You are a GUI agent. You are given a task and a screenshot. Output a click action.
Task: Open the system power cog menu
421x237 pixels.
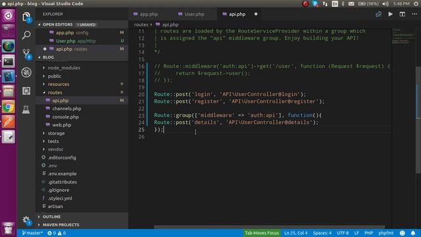click(x=416, y=4)
